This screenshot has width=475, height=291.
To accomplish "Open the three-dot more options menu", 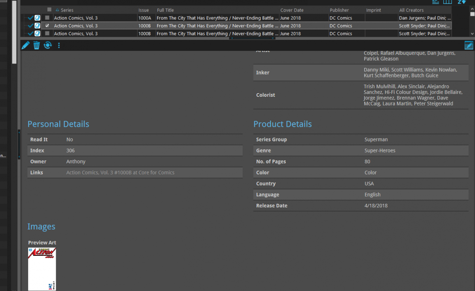I will click(59, 45).
